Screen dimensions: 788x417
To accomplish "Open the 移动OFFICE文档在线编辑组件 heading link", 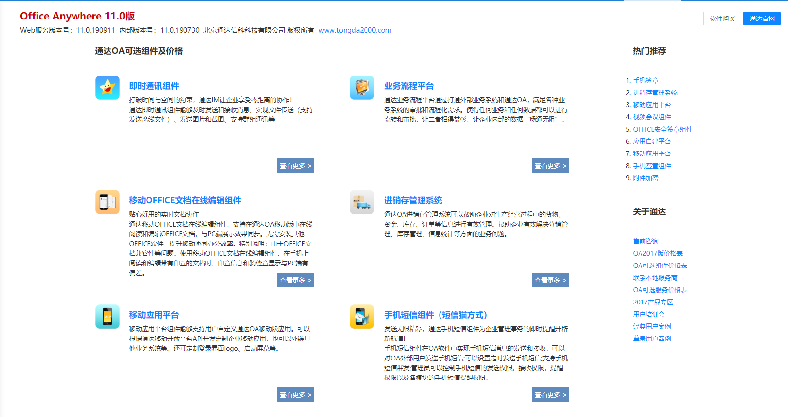I will click(x=185, y=200).
